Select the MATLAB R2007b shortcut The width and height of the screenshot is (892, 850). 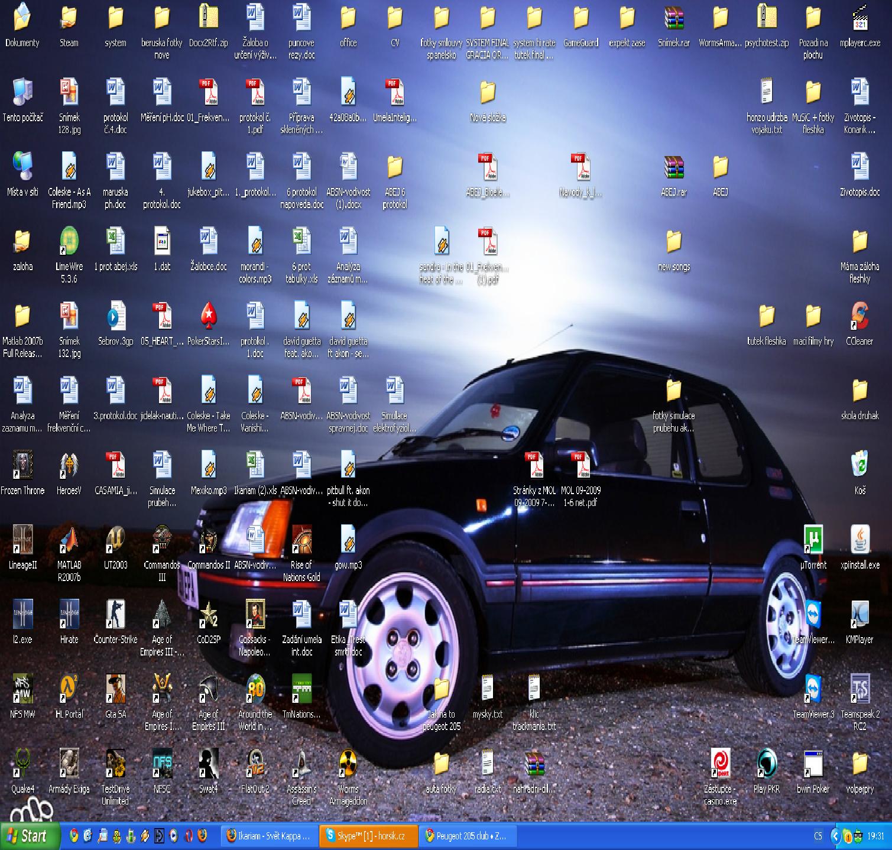click(x=69, y=541)
